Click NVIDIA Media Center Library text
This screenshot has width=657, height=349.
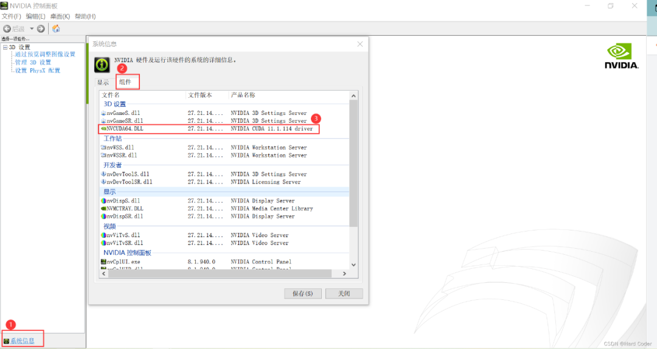pos(271,208)
